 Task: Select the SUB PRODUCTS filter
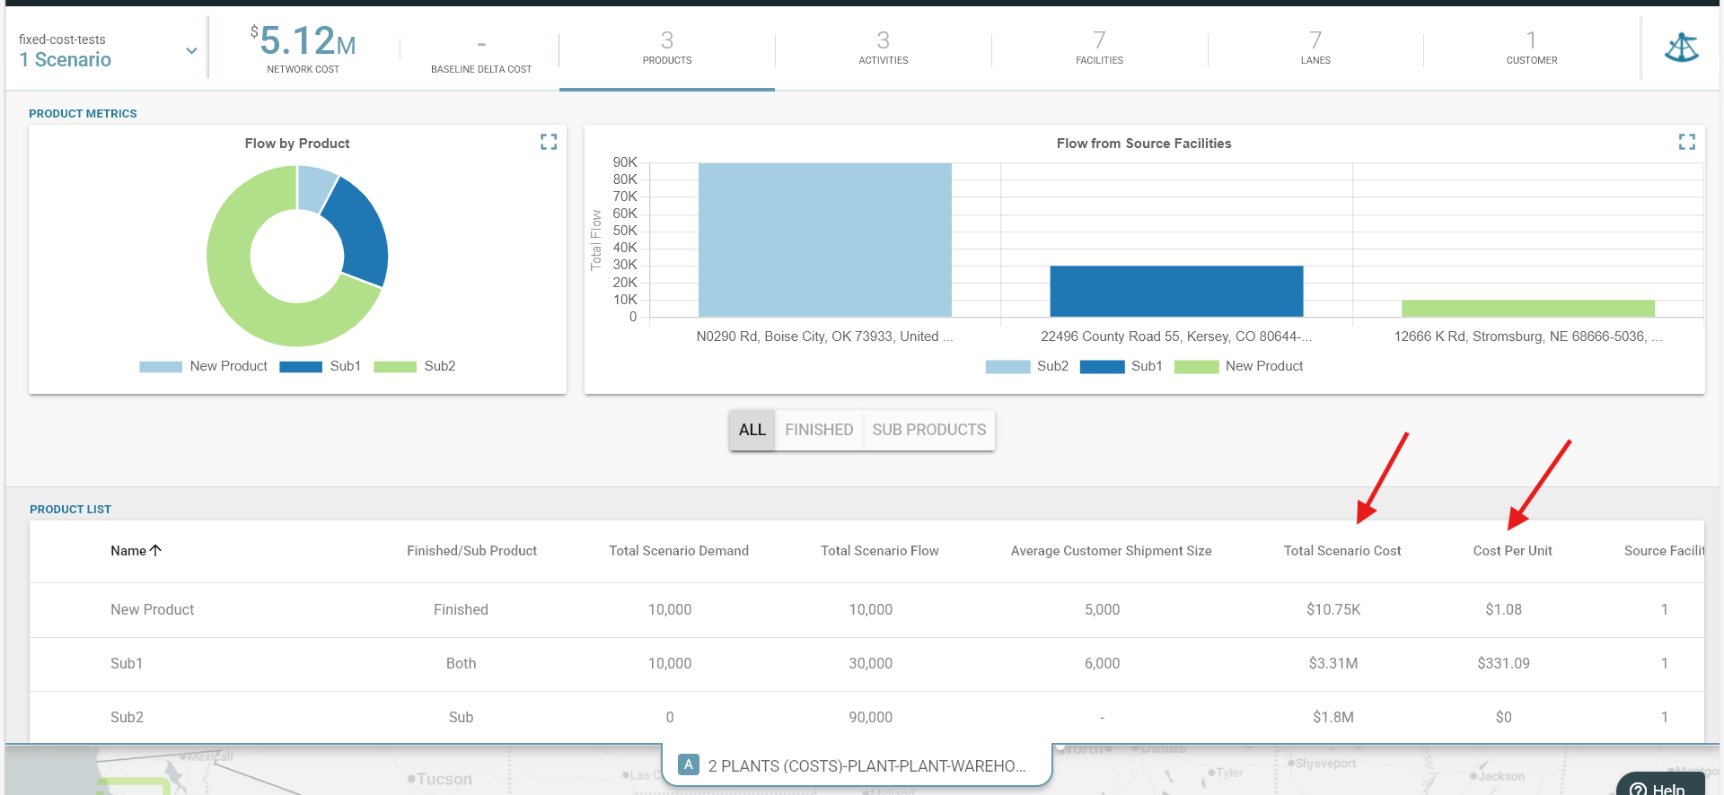click(x=929, y=430)
